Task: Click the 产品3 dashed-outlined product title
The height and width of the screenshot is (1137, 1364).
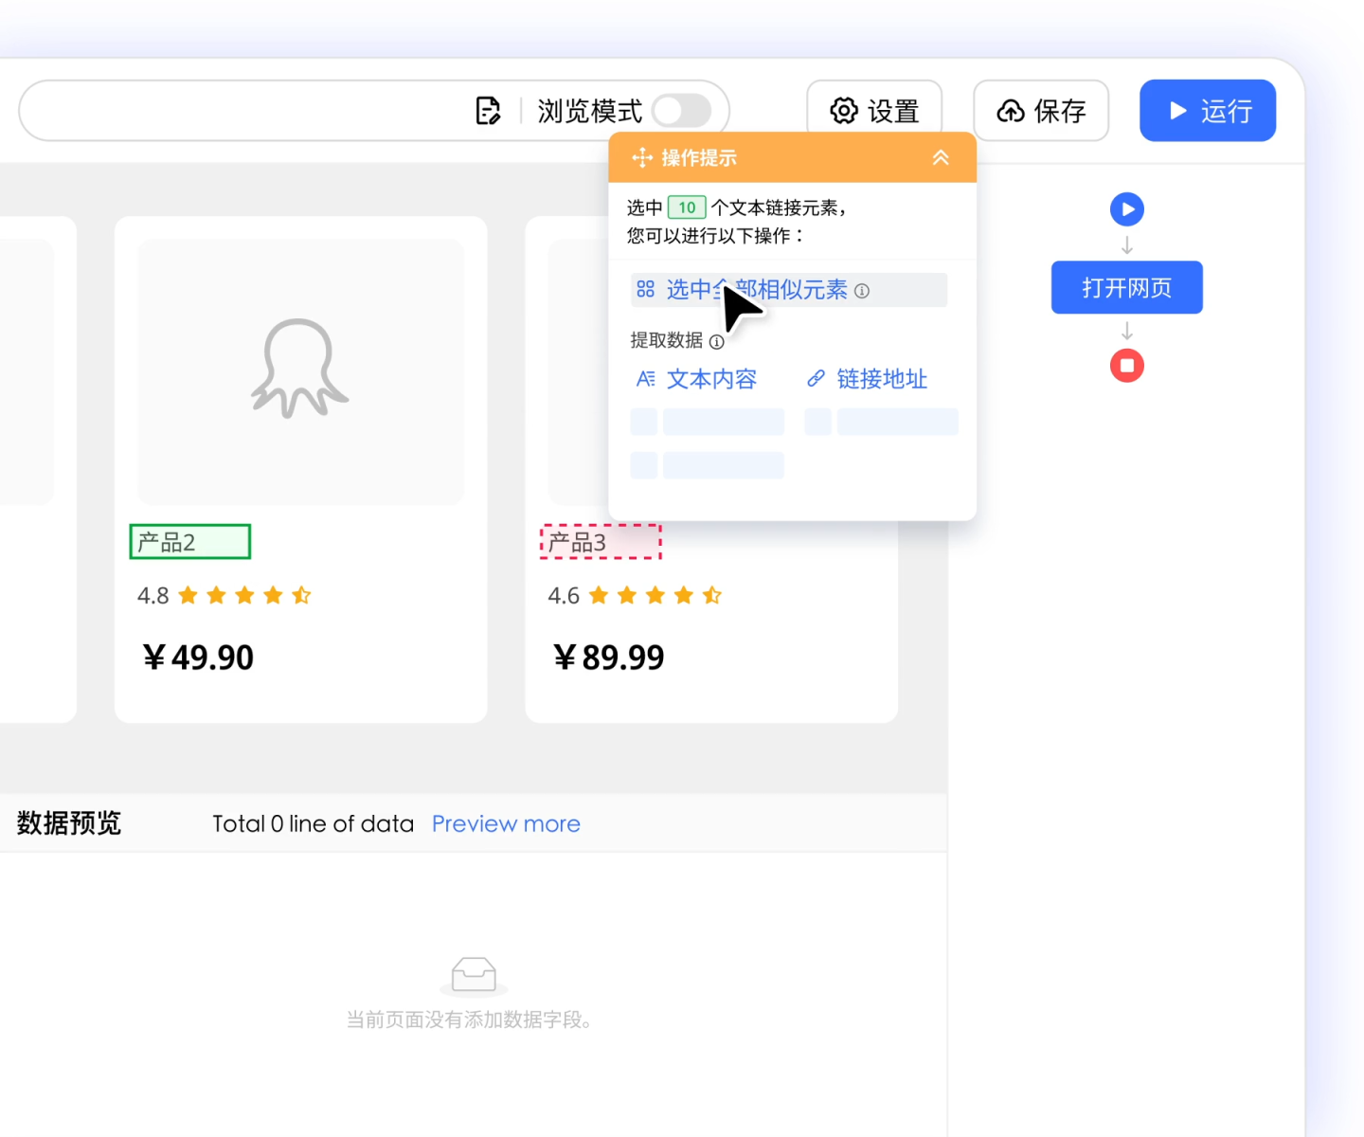Action: (x=601, y=542)
